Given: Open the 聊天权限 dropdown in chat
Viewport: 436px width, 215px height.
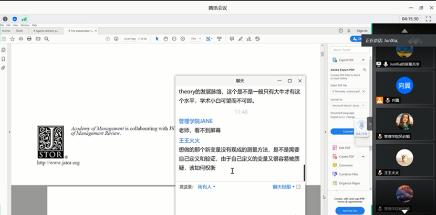Looking at the screenshot, I should (283, 187).
